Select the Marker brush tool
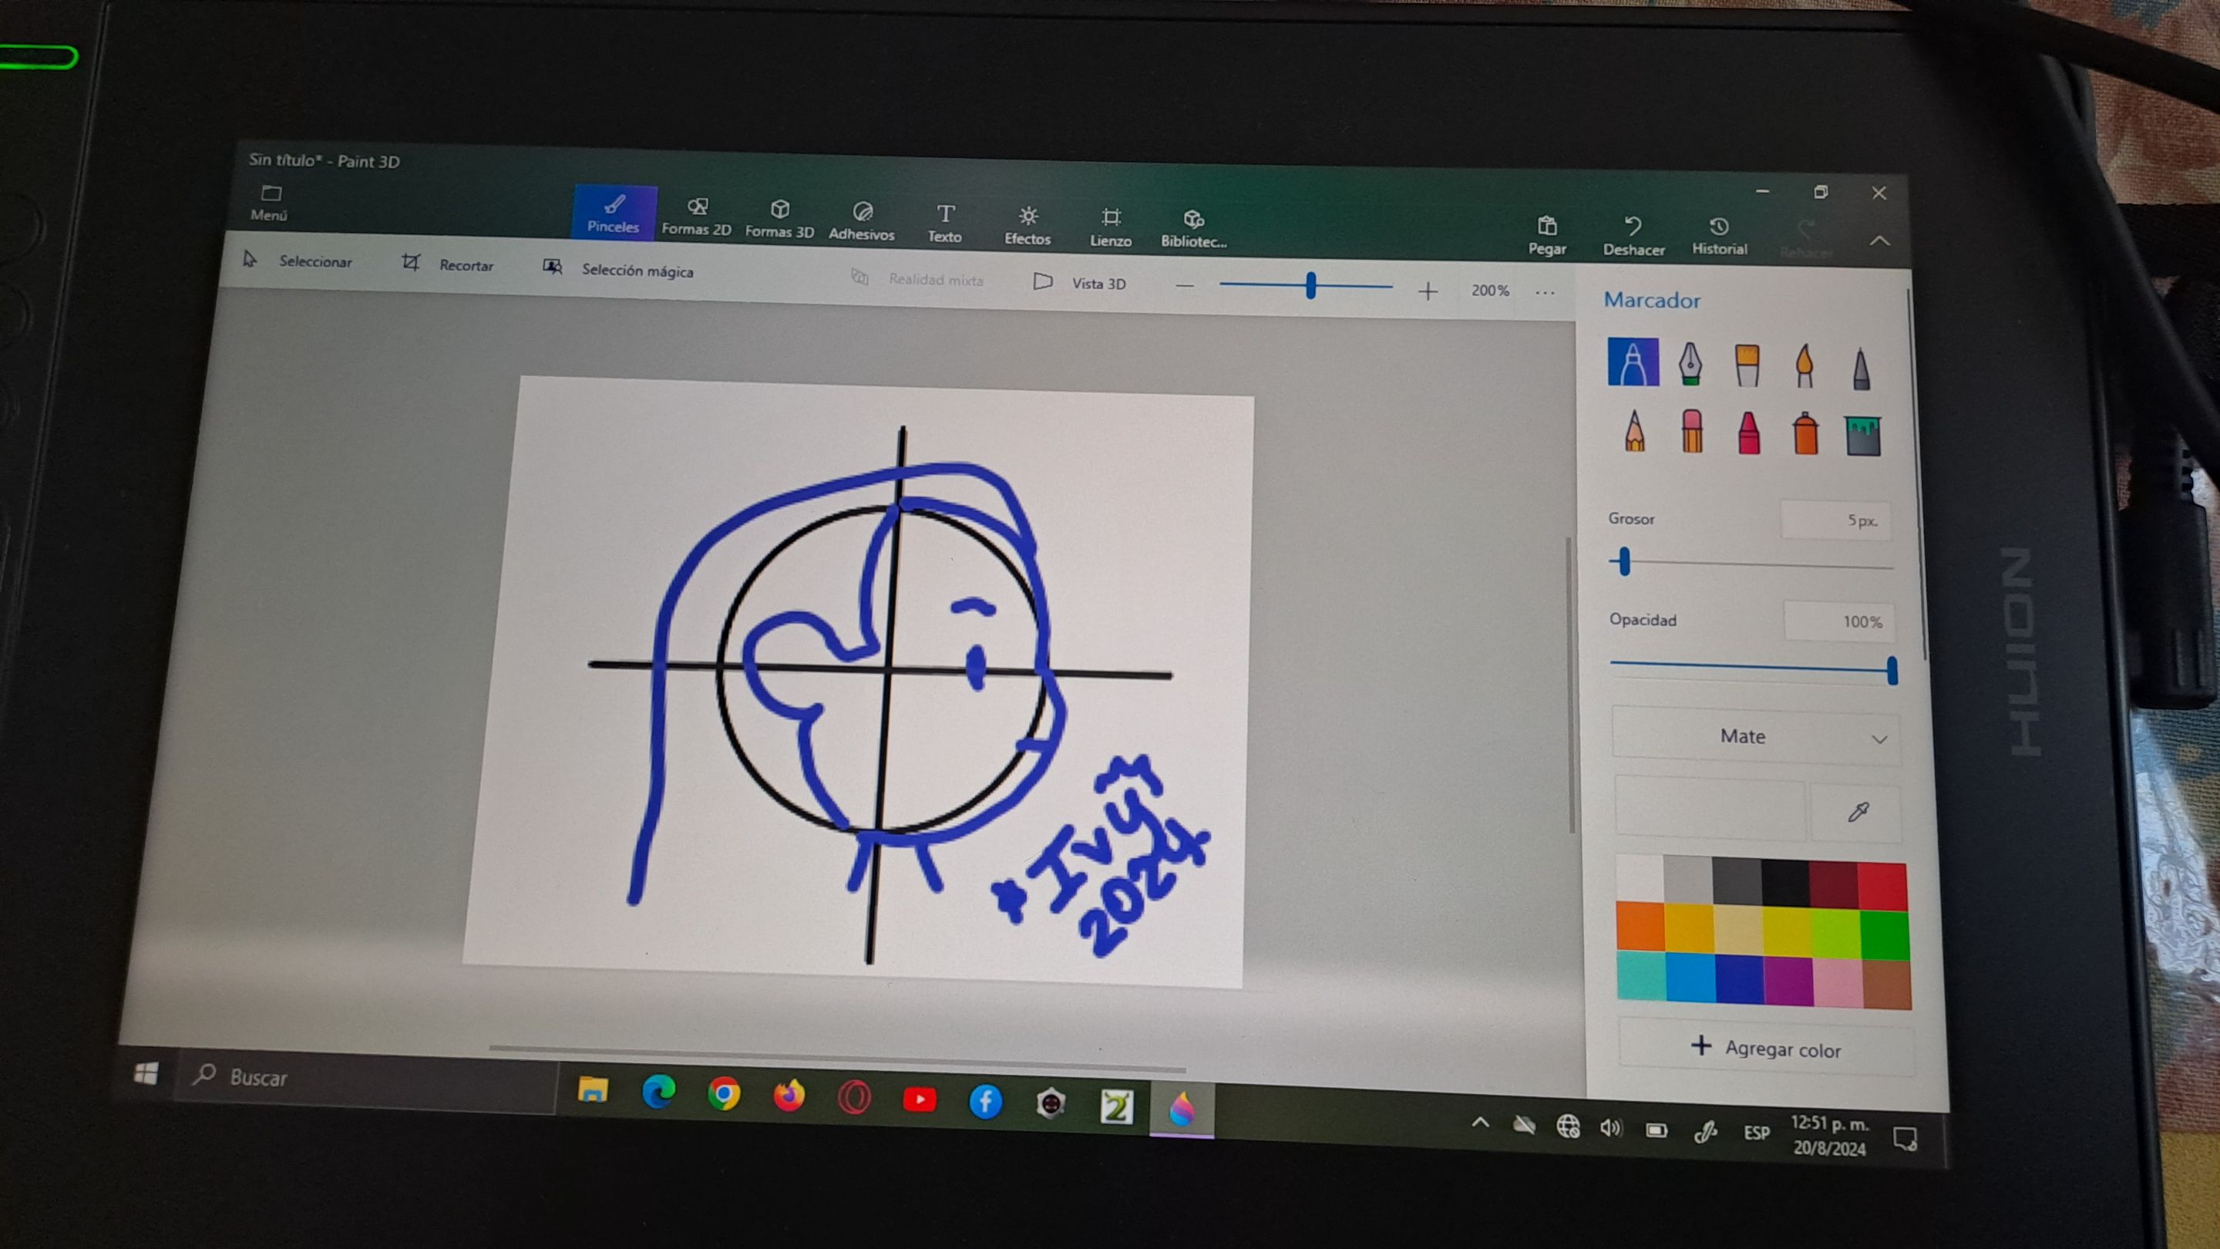2220x1249 pixels. 1633,362
